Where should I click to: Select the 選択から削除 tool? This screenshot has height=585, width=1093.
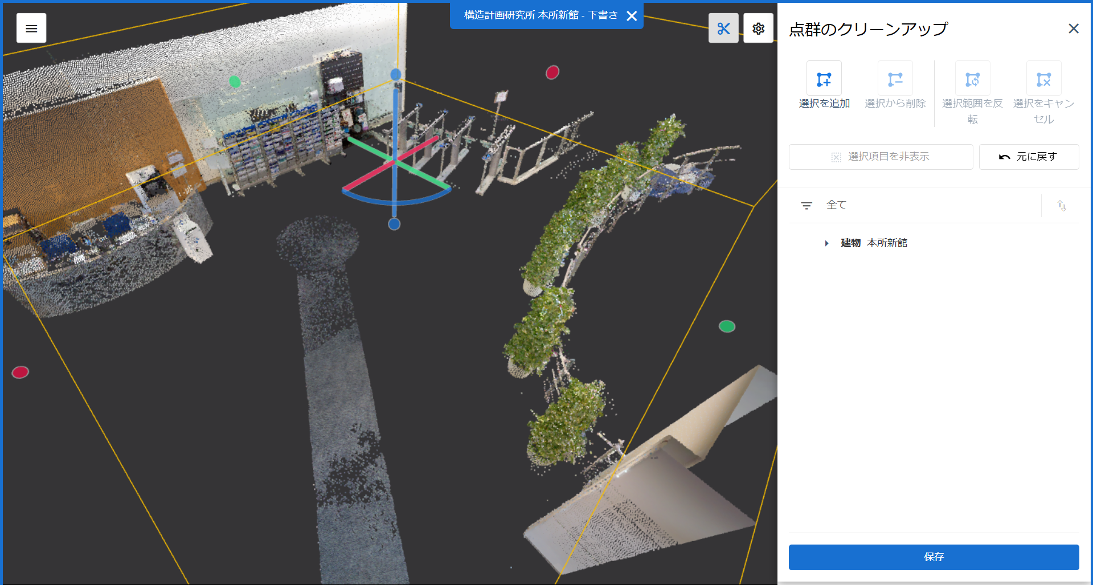click(895, 79)
